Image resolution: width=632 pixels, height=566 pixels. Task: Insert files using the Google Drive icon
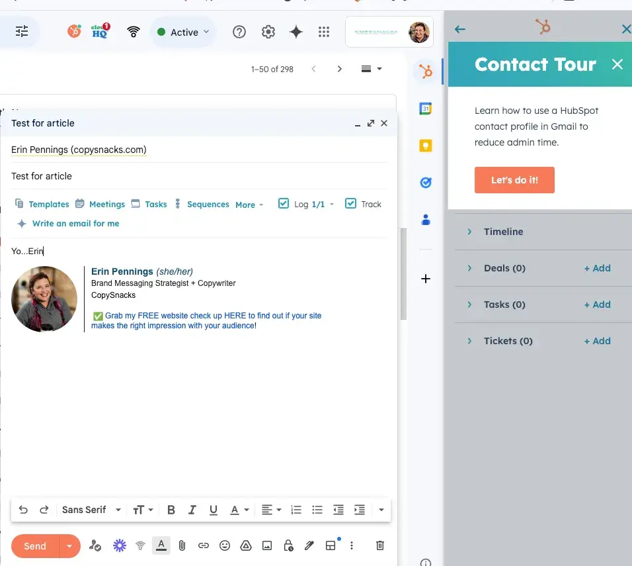(246, 545)
